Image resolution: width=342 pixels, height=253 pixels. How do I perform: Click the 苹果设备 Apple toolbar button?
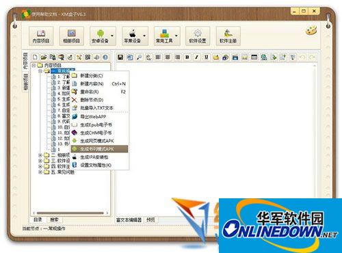(132, 36)
